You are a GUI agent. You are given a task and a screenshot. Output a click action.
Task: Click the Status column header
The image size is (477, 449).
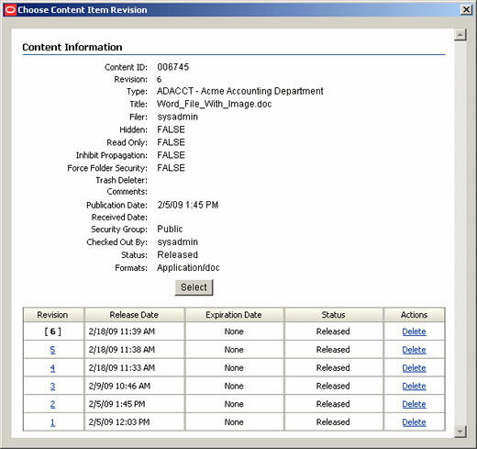[334, 315]
